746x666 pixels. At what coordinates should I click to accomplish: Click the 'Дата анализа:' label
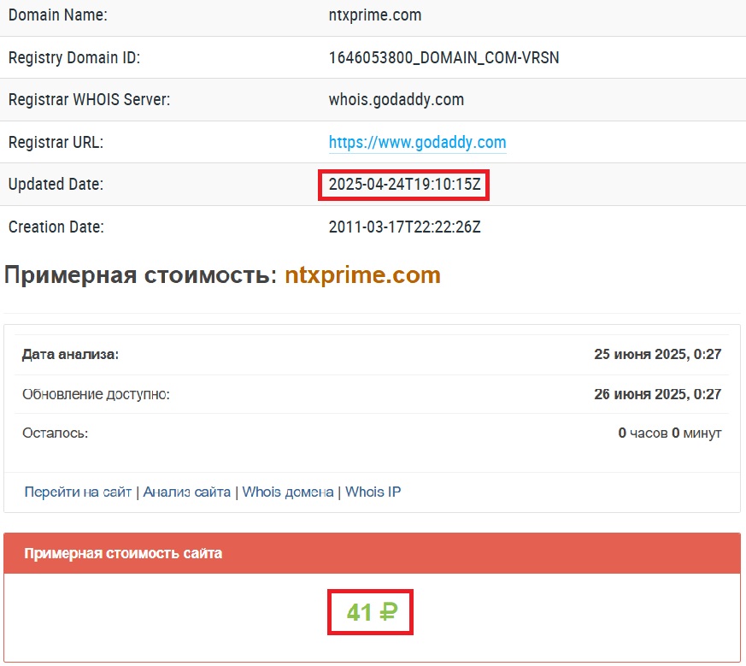(70, 354)
